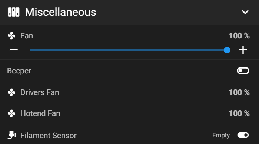The width and height of the screenshot is (259, 144).
Task: Click the Miscellaneous panel title
Action: coord(60,12)
